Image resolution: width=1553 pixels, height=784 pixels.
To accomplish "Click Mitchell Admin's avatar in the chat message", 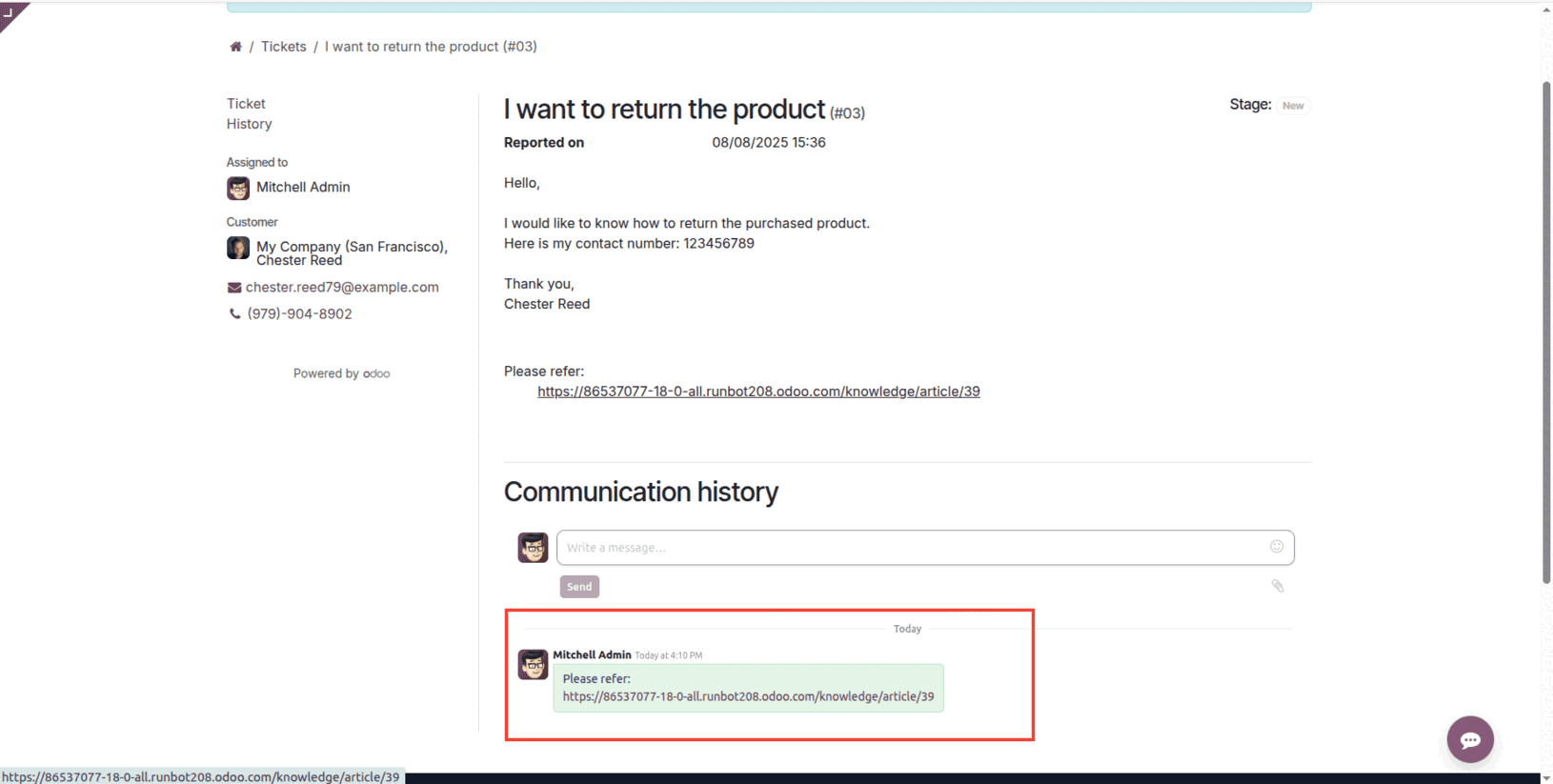I will [x=533, y=664].
